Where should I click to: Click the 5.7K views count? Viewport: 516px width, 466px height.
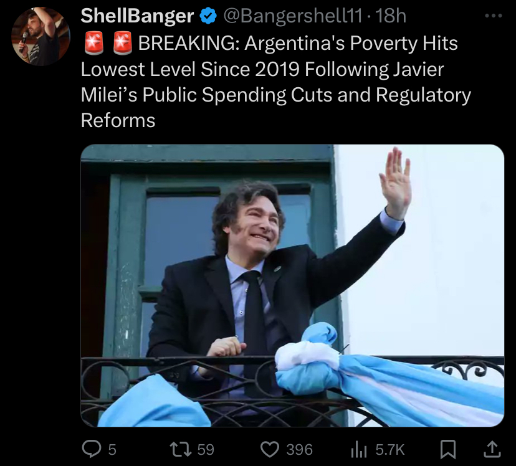pyautogui.click(x=390, y=450)
